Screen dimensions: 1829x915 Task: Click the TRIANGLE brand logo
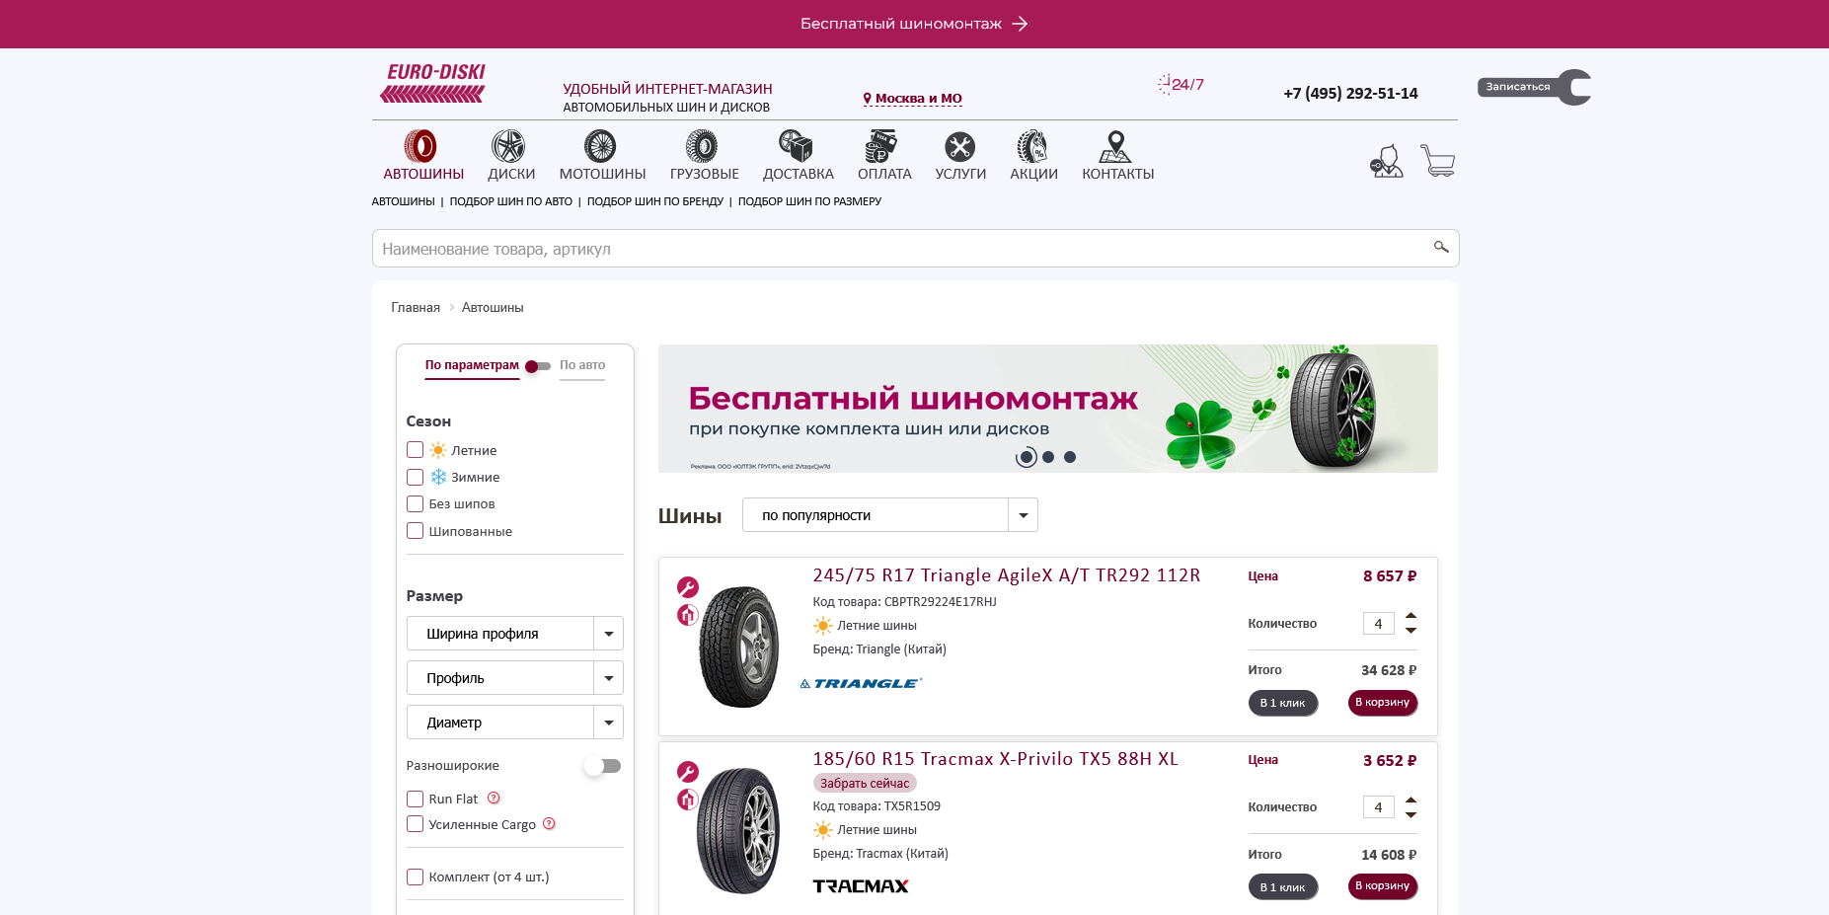[861, 683]
